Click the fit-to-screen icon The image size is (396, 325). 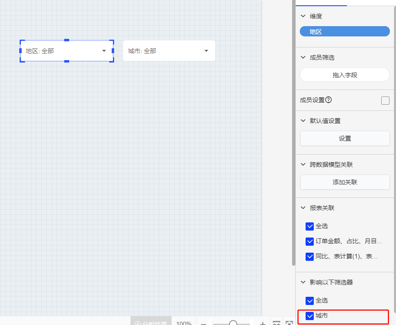[289, 323]
